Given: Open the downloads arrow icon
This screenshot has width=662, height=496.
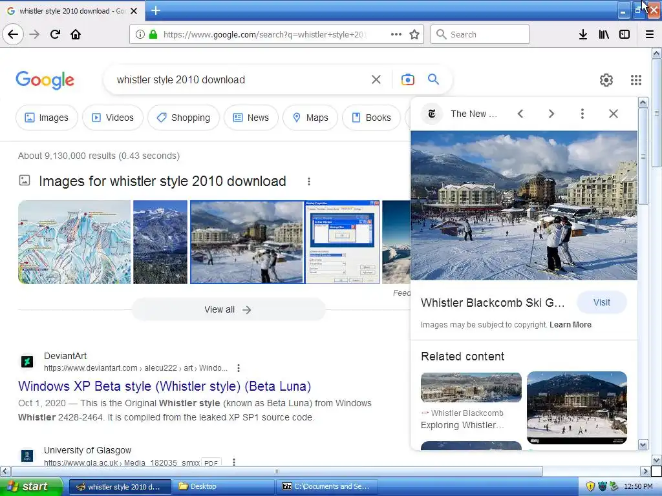Looking at the screenshot, I should [583, 34].
